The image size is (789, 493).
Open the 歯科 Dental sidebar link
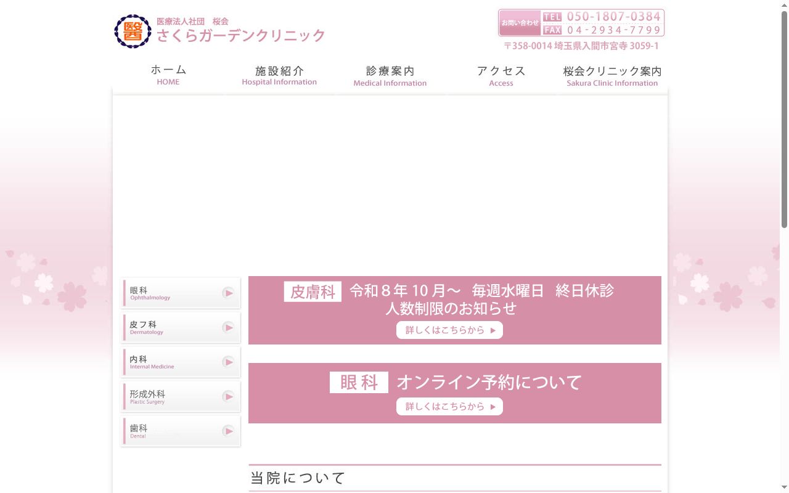[181, 431]
